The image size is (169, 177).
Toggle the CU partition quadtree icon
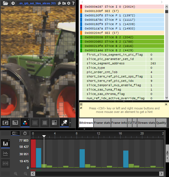[x=54, y=122]
